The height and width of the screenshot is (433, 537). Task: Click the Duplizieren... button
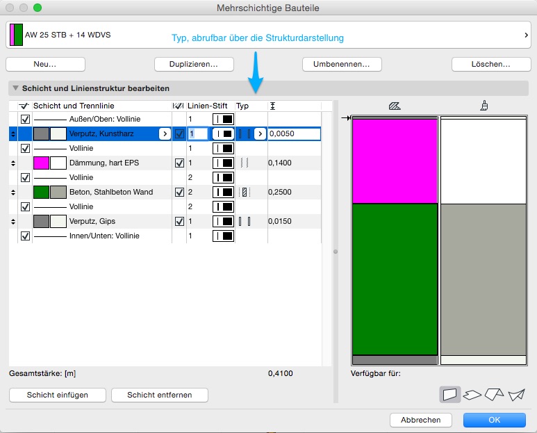click(194, 64)
